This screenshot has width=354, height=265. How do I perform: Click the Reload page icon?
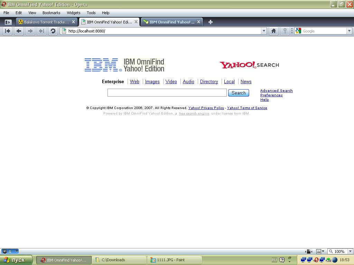coord(53,31)
